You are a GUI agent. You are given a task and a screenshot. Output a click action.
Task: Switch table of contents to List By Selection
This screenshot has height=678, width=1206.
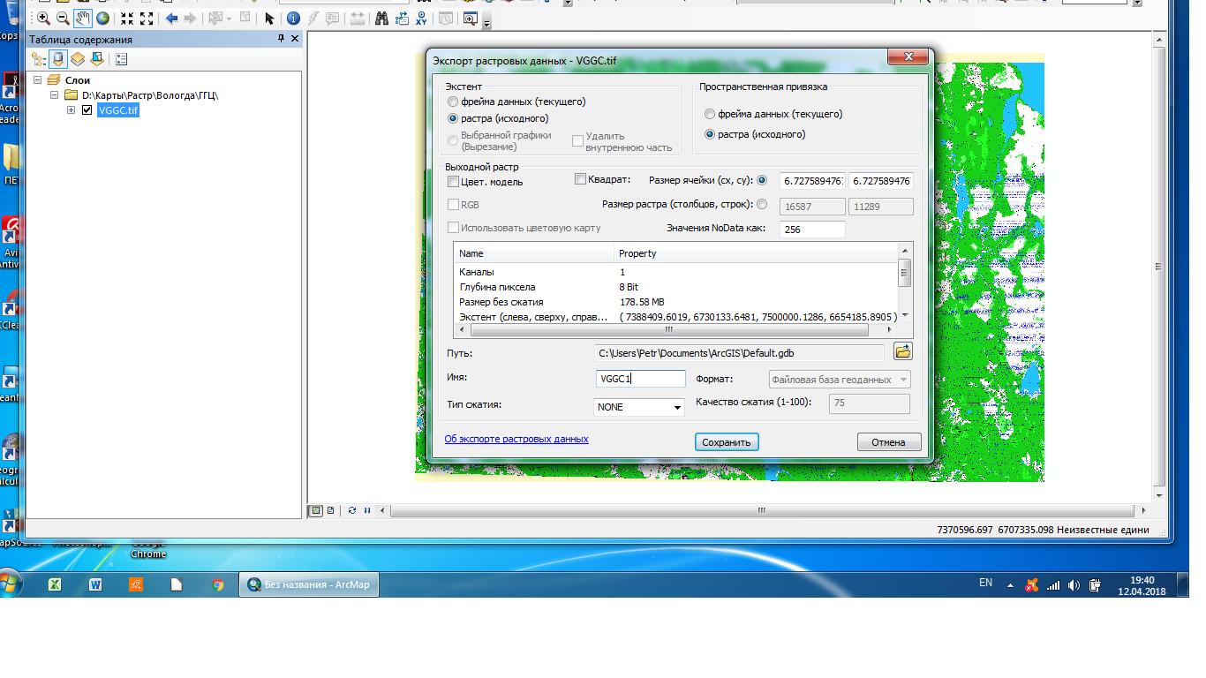[x=97, y=59]
